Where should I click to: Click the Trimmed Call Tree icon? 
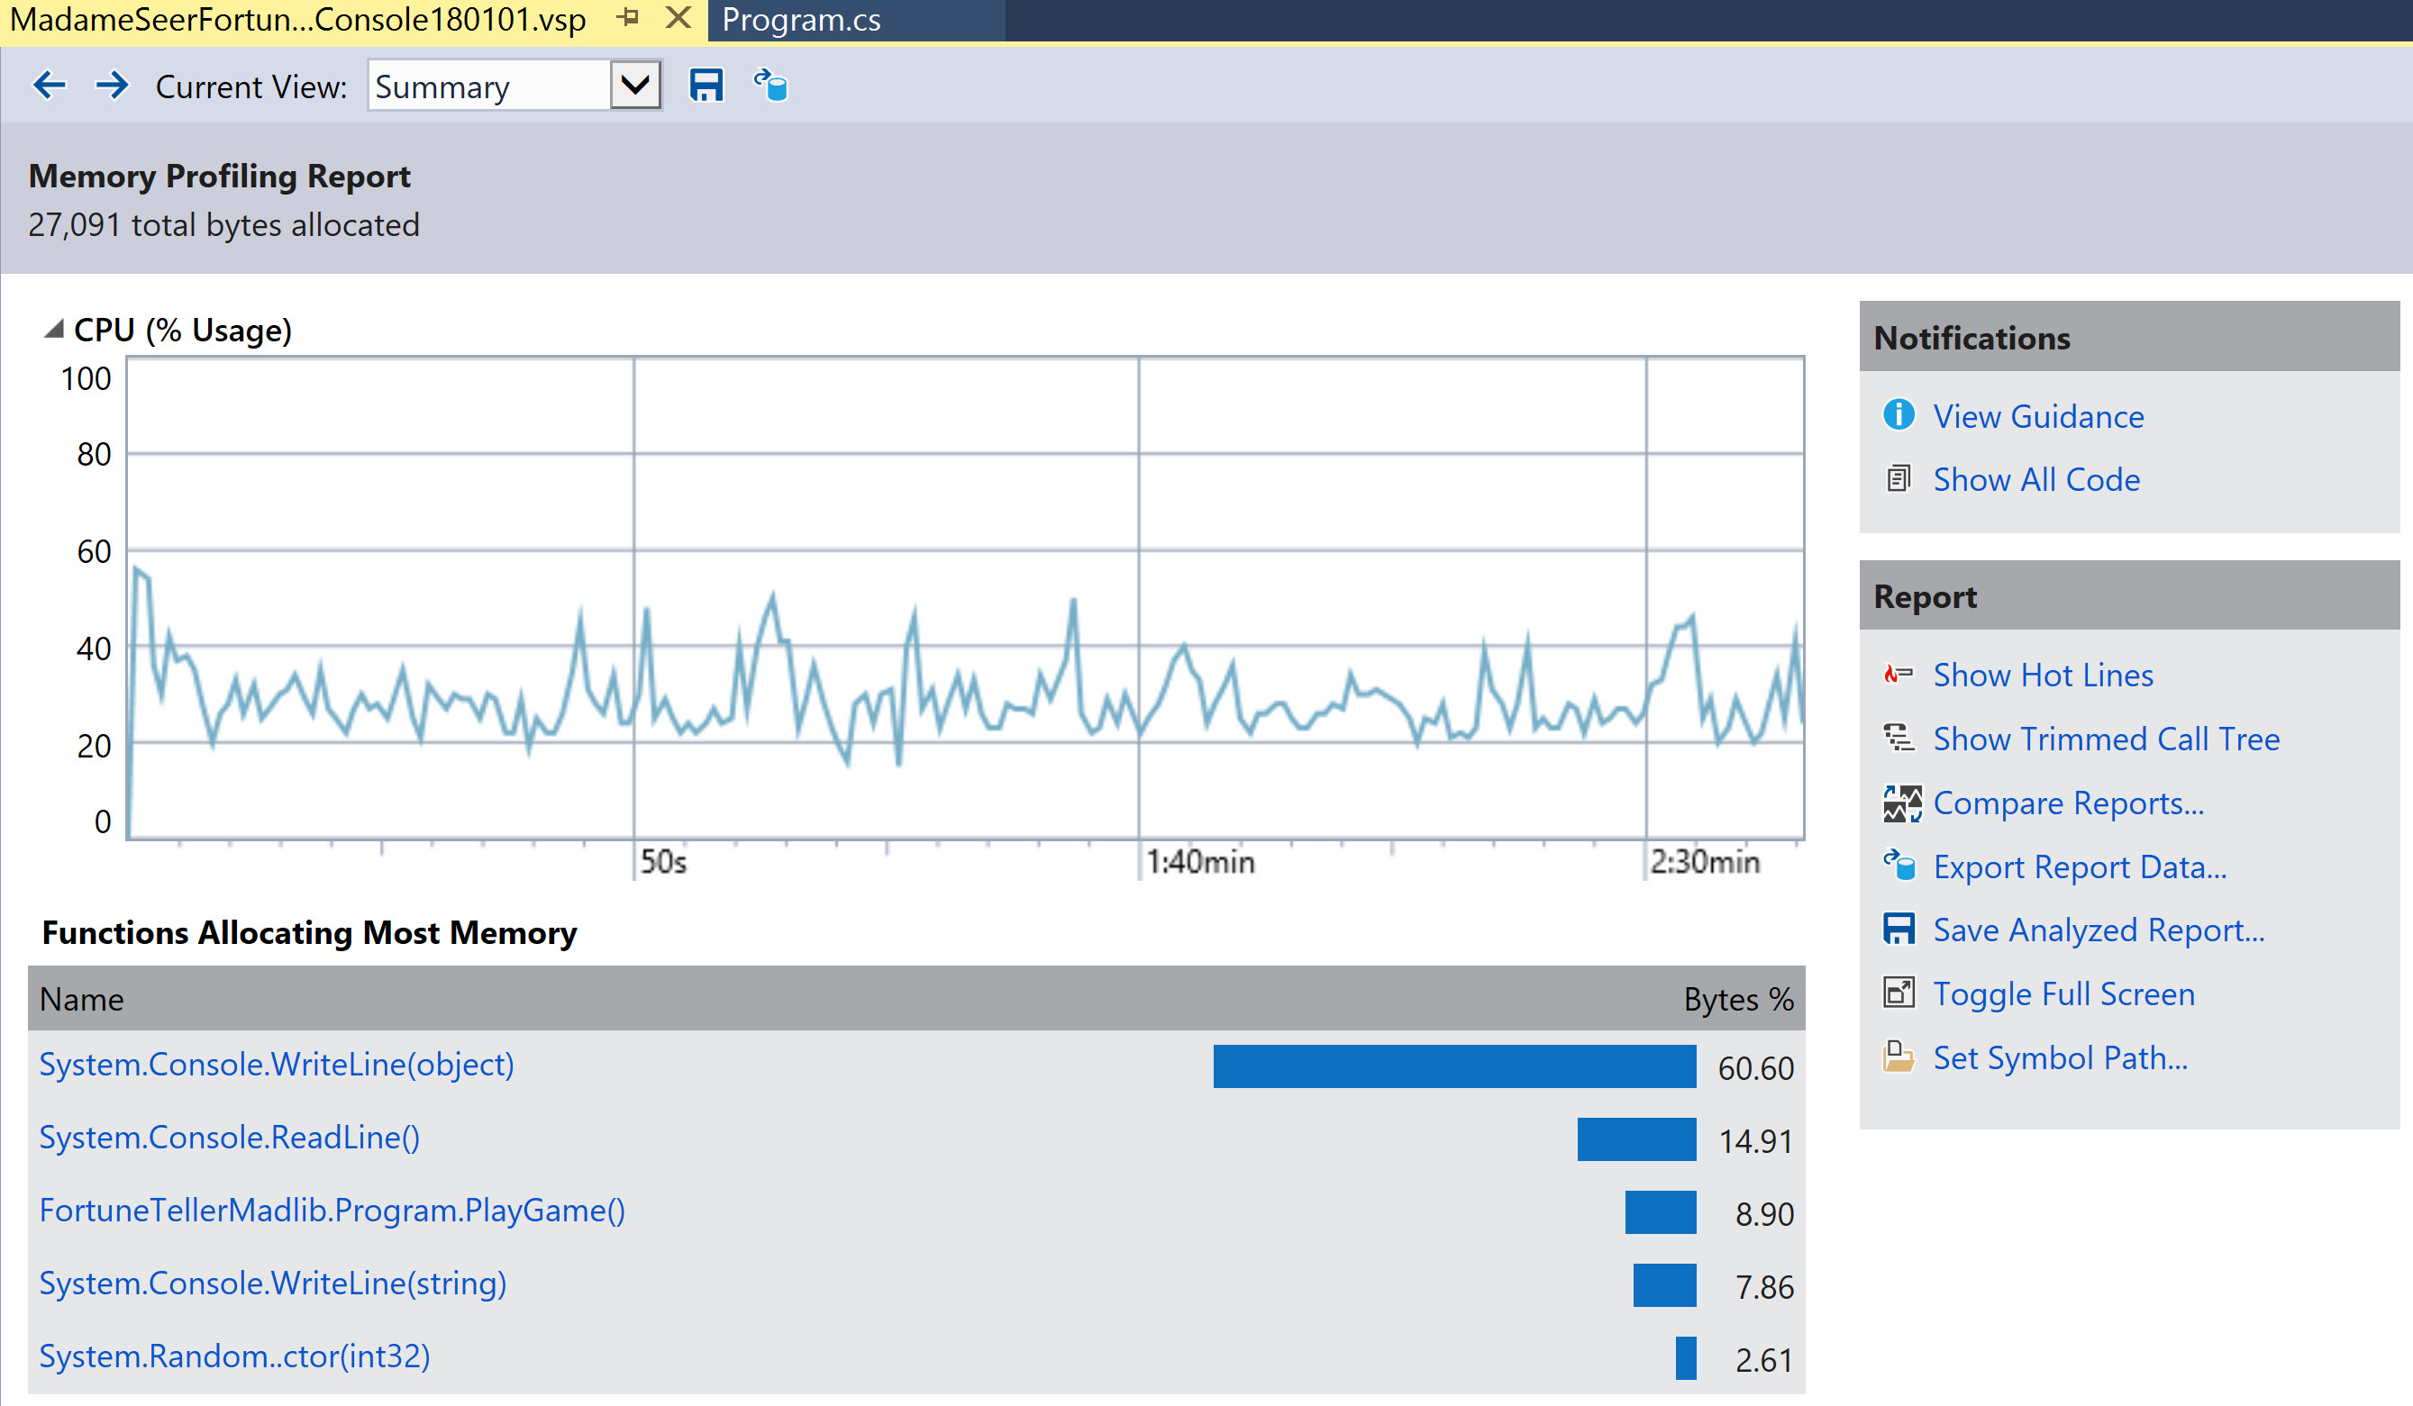[1899, 738]
